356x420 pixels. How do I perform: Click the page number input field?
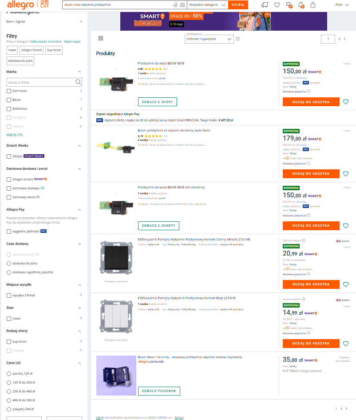(328, 39)
